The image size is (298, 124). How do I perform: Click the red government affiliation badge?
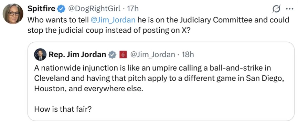coord(122,55)
